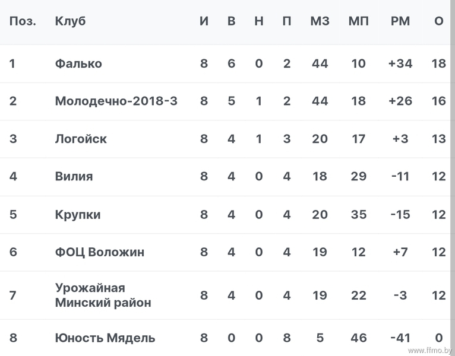Click Юность Мядель's -41 goal difference

[400, 338]
